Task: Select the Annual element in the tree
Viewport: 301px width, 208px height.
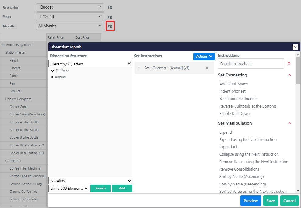Action: point(60,77)
